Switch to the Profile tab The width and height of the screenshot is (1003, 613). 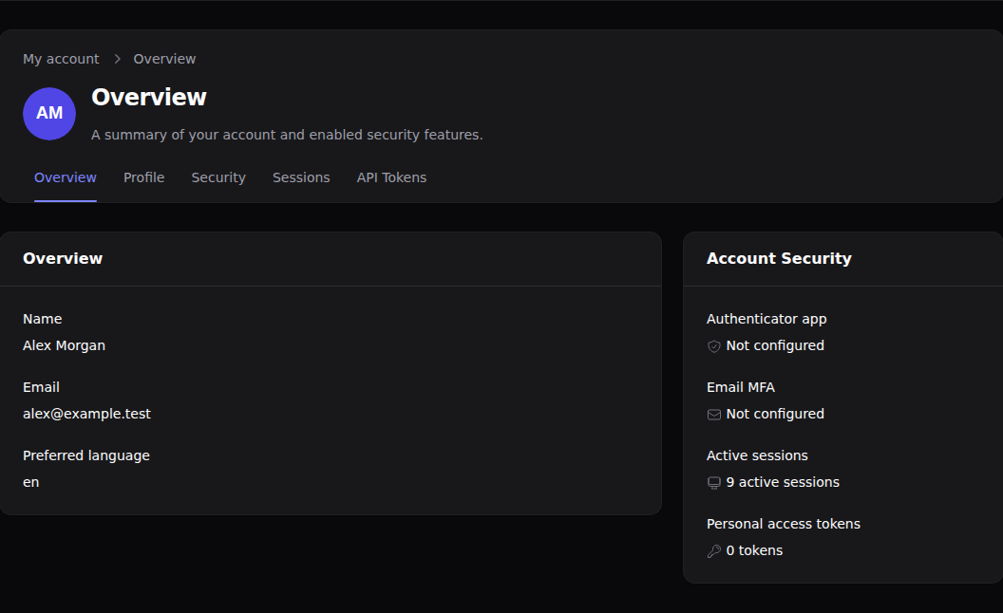coord(144,177)
